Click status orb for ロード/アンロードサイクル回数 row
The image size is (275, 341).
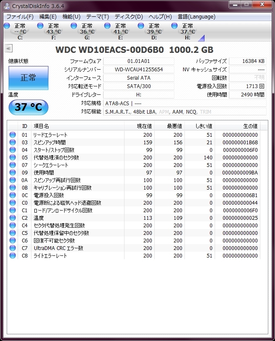[x=13, y=210]
